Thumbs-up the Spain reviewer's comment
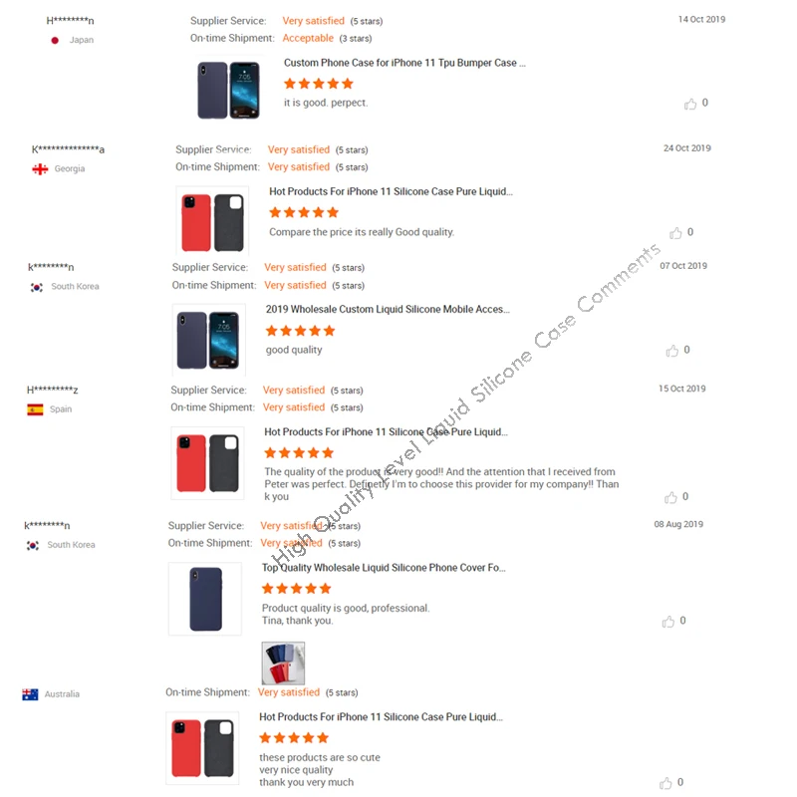The height and width of the screenshot is (797, 797). pyautogui.click(x=670, y=497)
